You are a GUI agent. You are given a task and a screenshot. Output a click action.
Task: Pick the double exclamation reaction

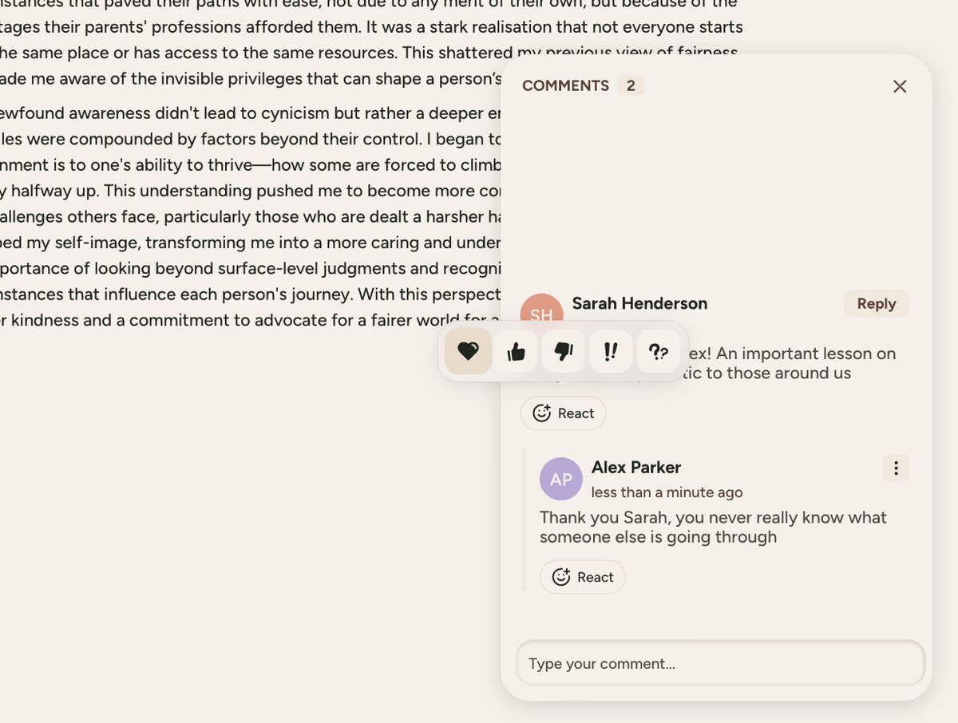611,351
